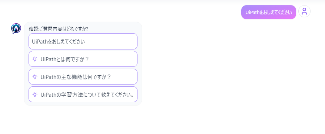Select the suggestion about learning UiPath
This screenshot has width=325, height=134.
pyautogui.click(x=83, y=95)
